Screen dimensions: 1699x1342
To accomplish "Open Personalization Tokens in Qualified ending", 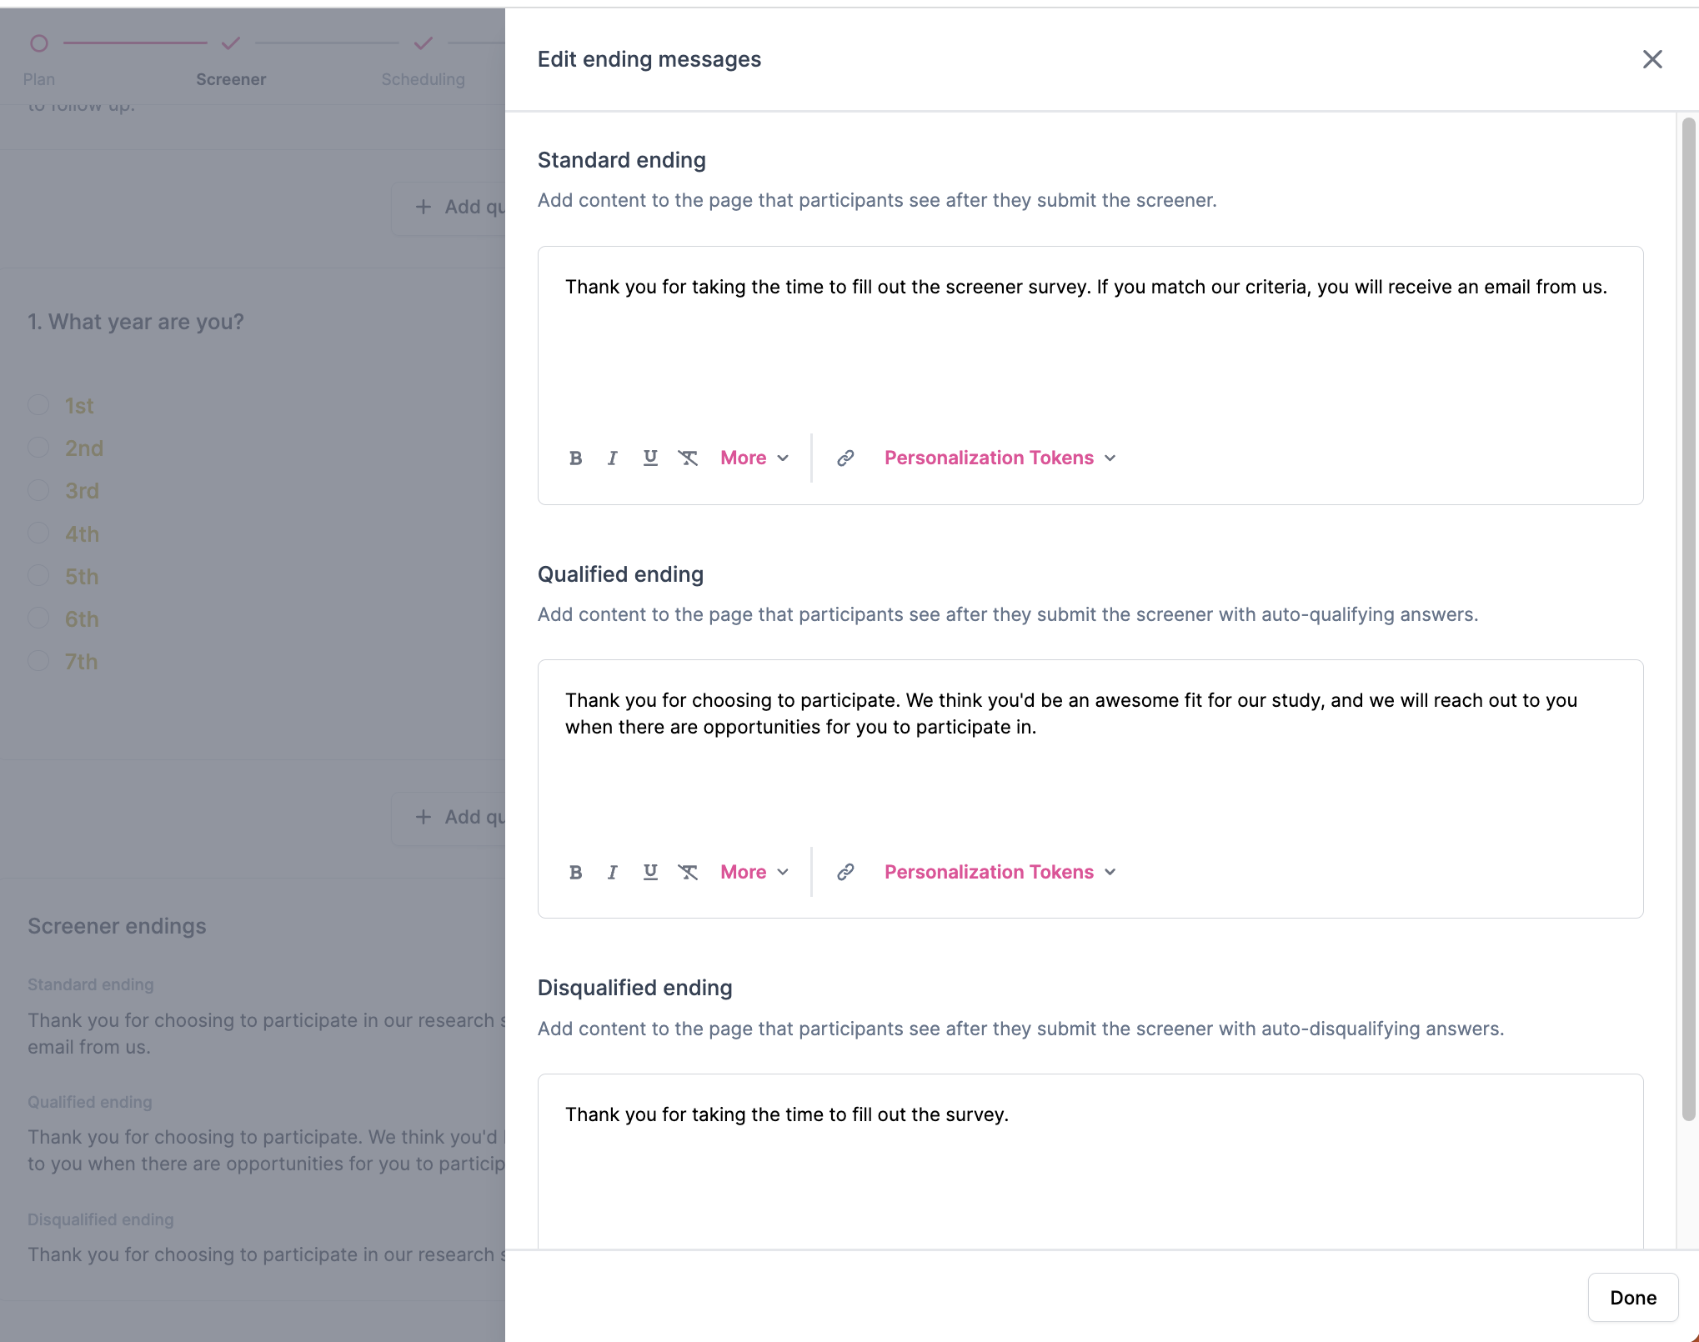I will pos(1000,872).
